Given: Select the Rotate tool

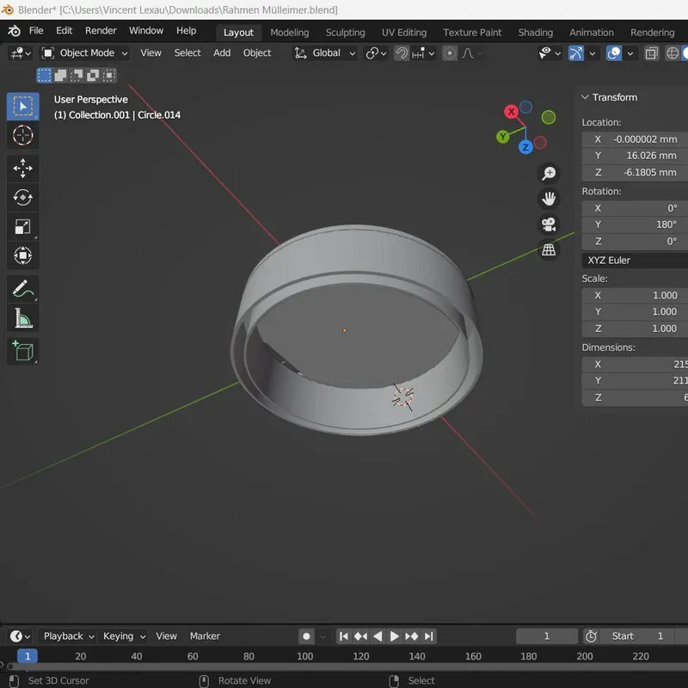Looking at the screenshot, I should tap(22, 198).
